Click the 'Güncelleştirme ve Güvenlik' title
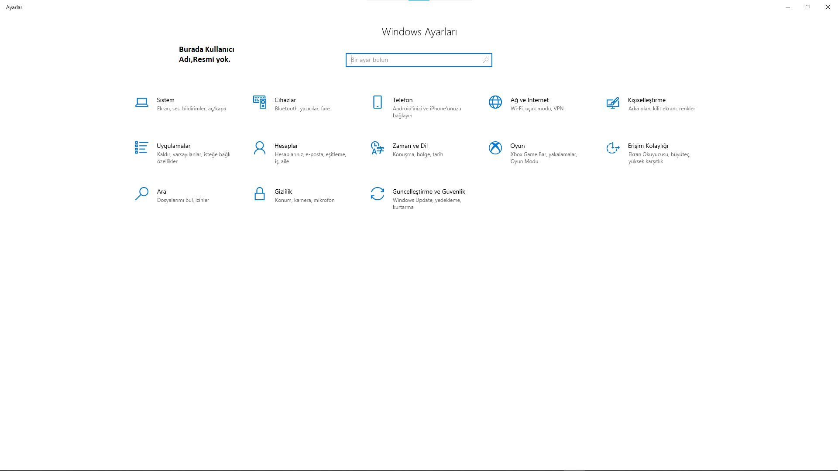This screenshot has width=838, height=471. coord(429,191)
